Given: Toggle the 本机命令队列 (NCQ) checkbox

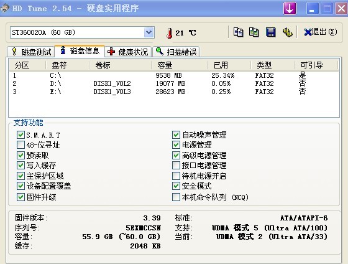Looking at the screenshot, I should point(176,197).
